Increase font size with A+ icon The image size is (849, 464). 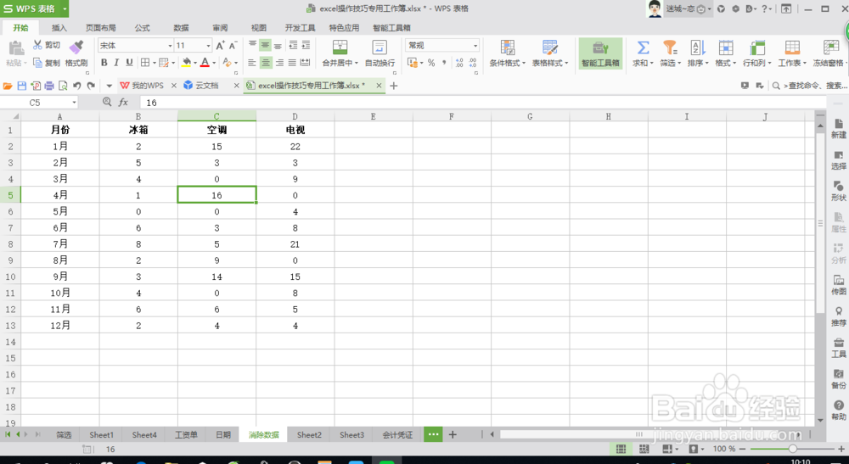(220, 46)
